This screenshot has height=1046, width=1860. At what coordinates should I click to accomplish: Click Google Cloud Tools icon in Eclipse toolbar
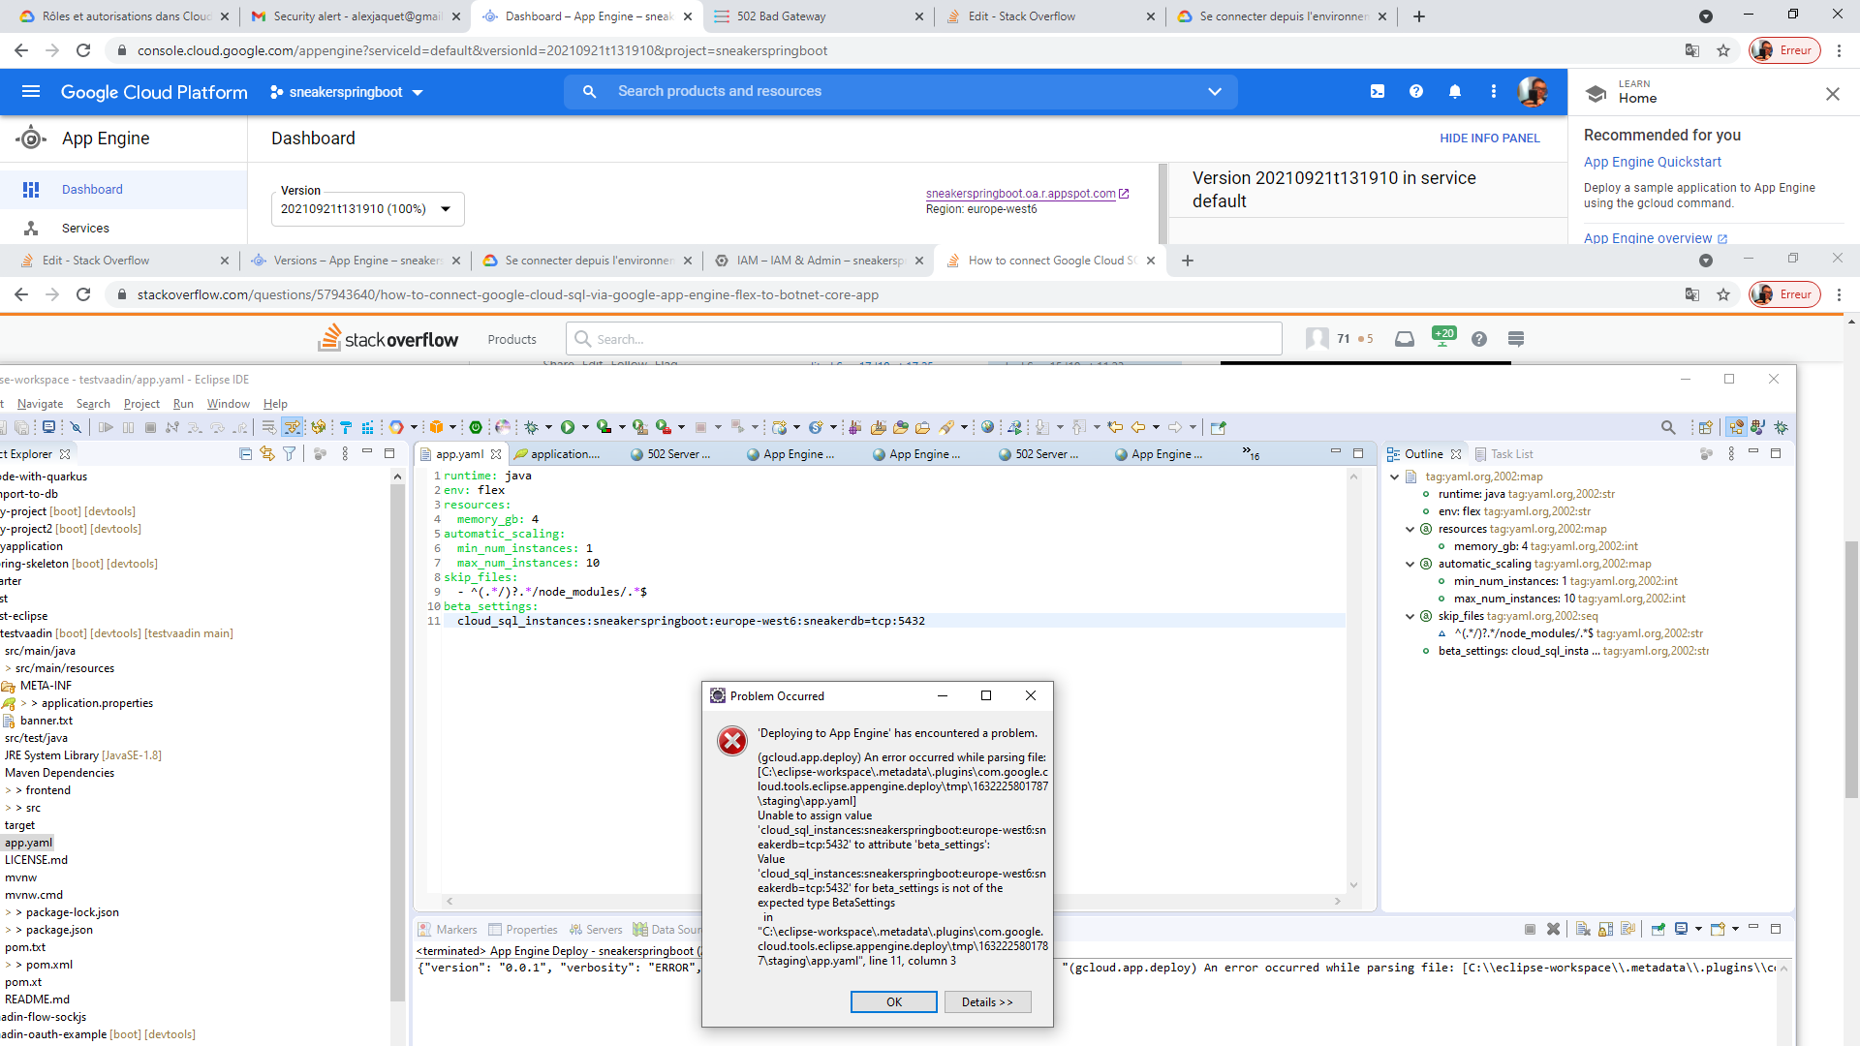395,427
